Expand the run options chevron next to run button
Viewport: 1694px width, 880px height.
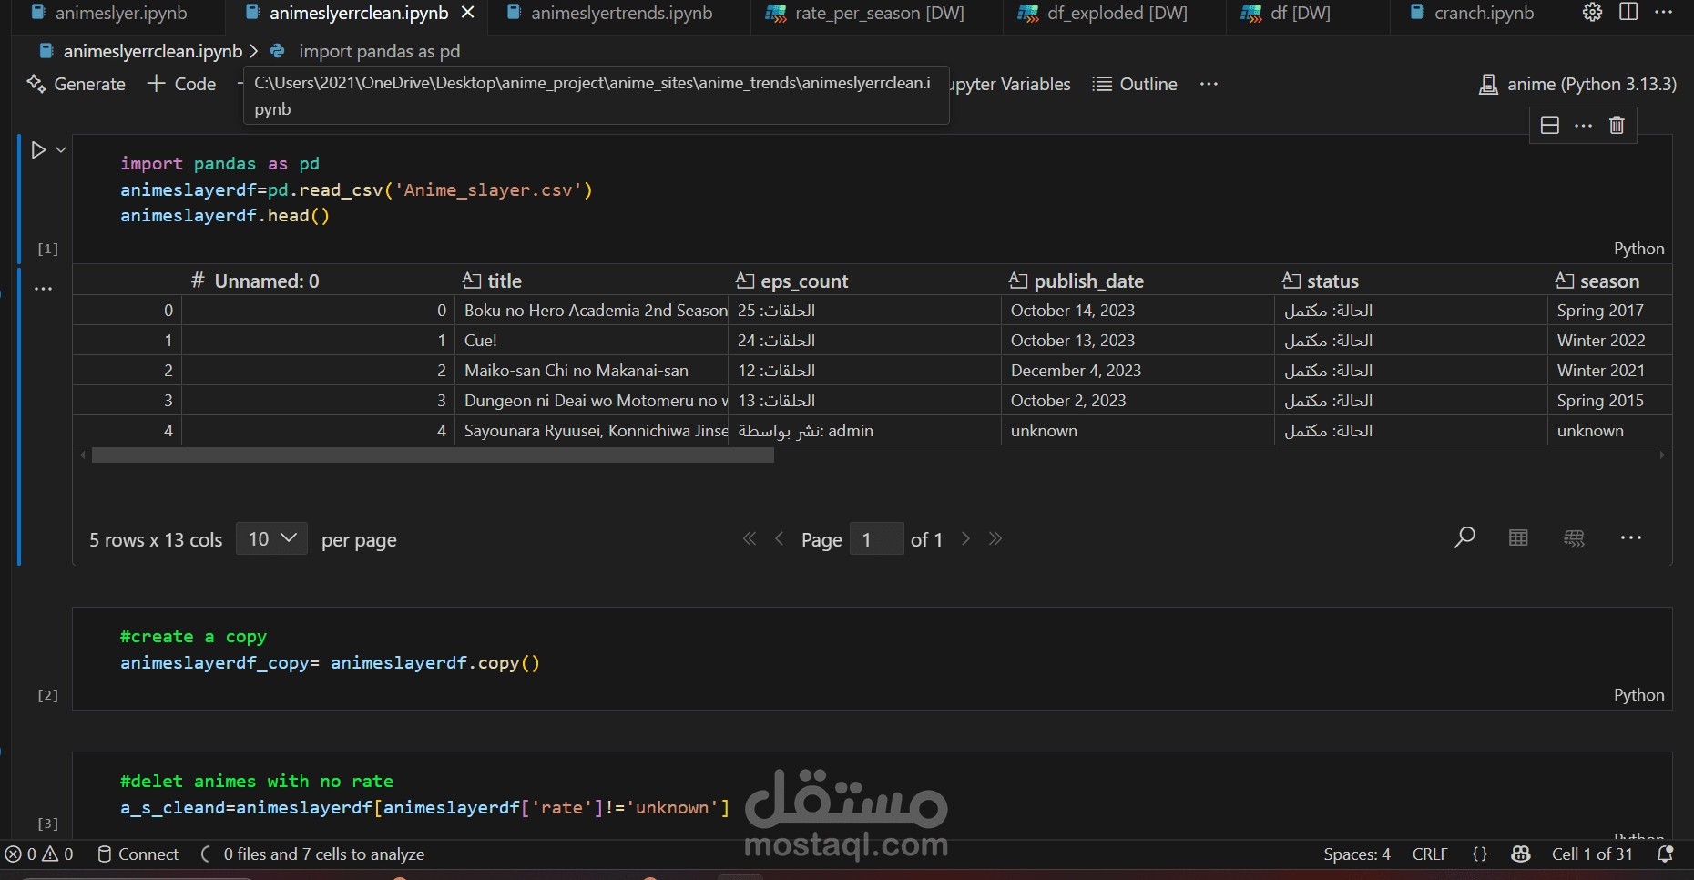(60, 149)
